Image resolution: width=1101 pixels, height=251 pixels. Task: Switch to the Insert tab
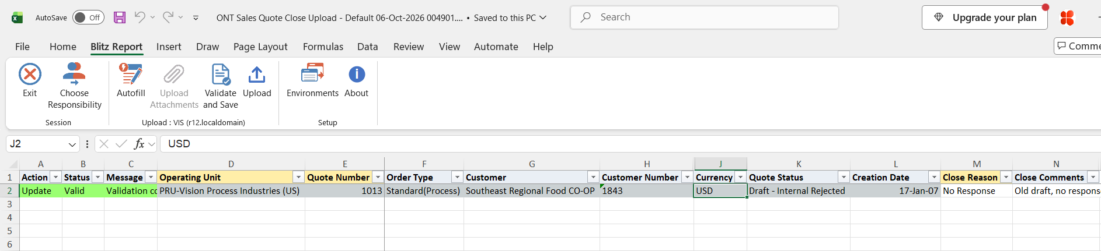(169, 47)
